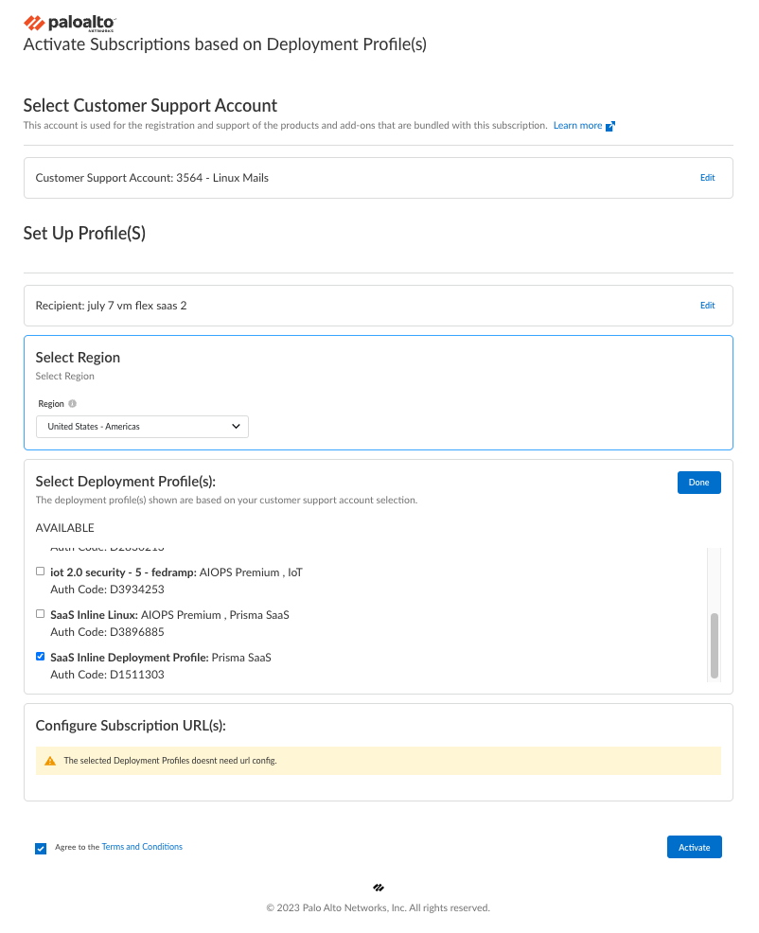Click the Palo Alto Networks logo
Screen dimensions: 759x933
pos(70,23)
